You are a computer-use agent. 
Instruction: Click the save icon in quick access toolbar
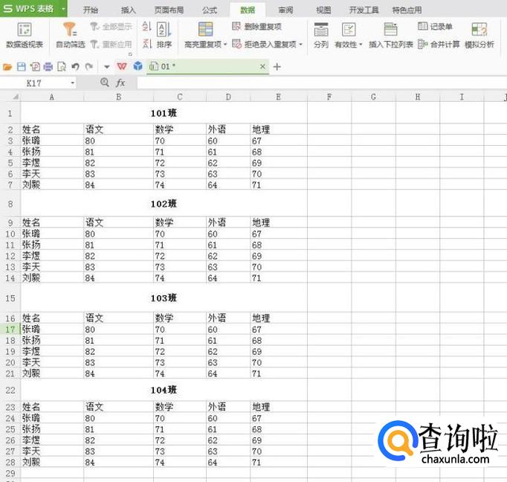(21, 67)
